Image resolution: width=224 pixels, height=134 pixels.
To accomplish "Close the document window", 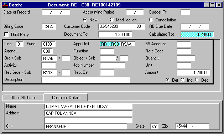I will click(219, 5).
